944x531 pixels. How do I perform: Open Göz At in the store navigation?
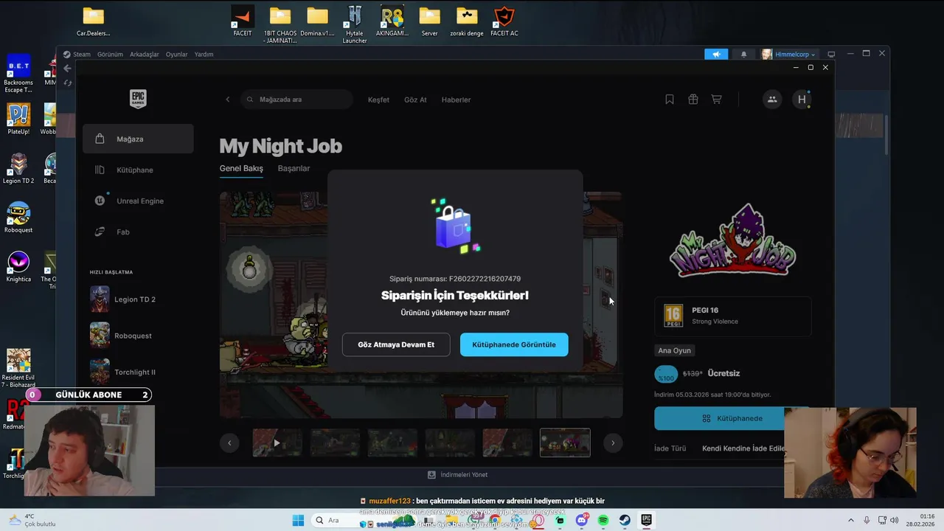(x=415, y=100)
